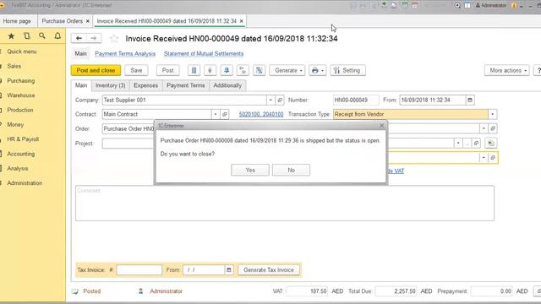
Task: Open HR & Payroll section in sidebar
Action: (23, 139)
